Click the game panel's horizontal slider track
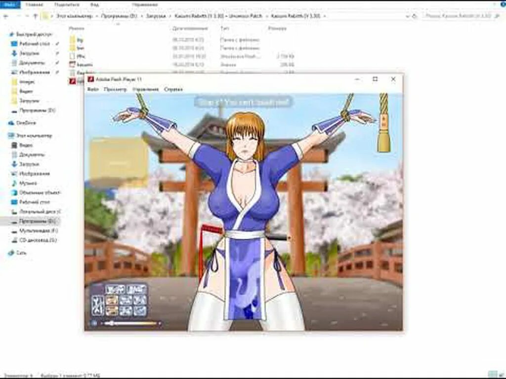This screenshot has height=379, width=506. tap(131, 323)
